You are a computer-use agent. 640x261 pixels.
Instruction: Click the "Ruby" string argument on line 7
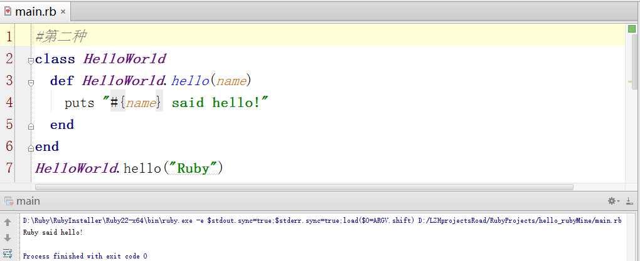pyautogui.click(x=192, y=168)
